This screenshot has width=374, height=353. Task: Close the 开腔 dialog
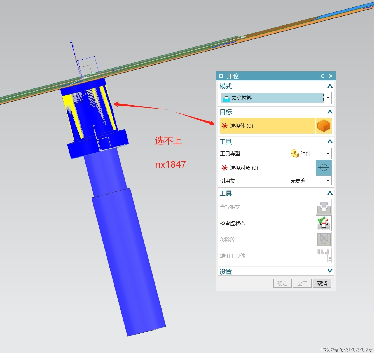click(x=331, y=76)
